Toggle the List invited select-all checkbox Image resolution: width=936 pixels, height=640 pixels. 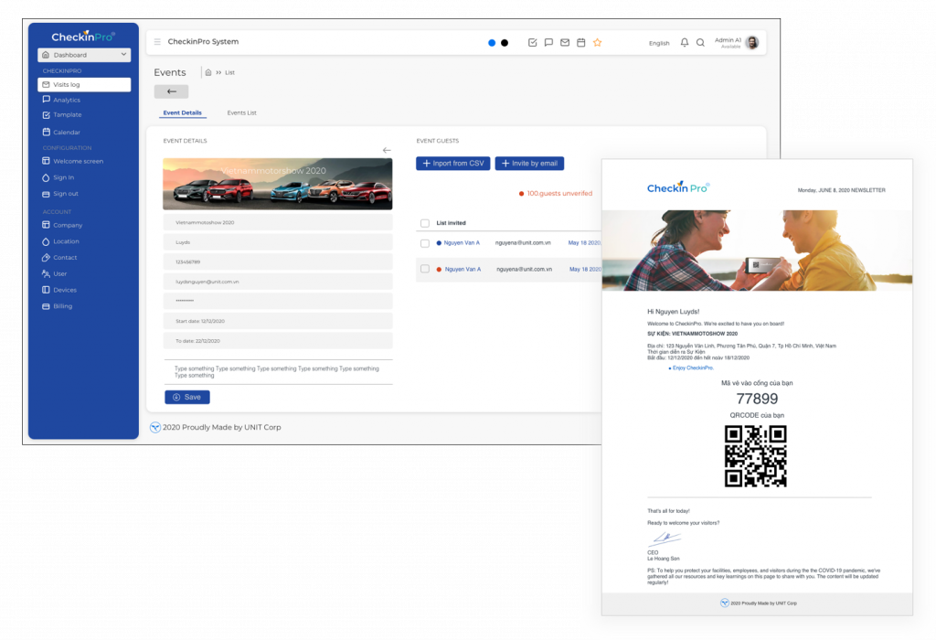coord(425,223)
